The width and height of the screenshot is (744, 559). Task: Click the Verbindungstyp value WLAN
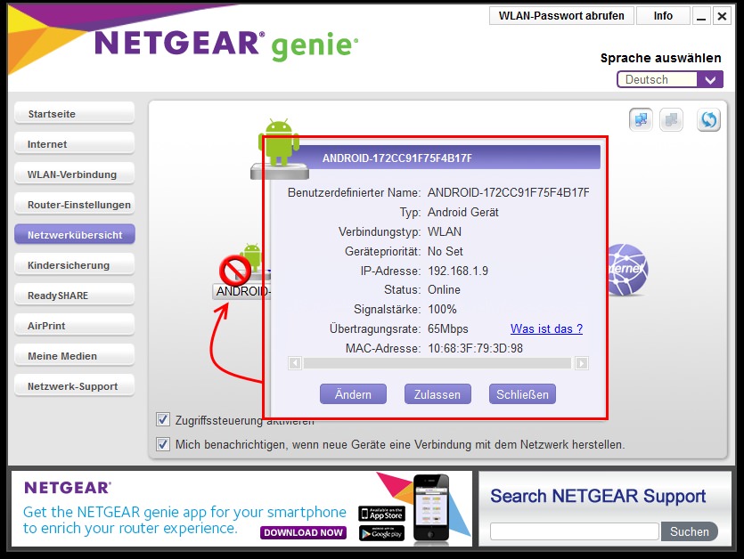coord(444,231)
